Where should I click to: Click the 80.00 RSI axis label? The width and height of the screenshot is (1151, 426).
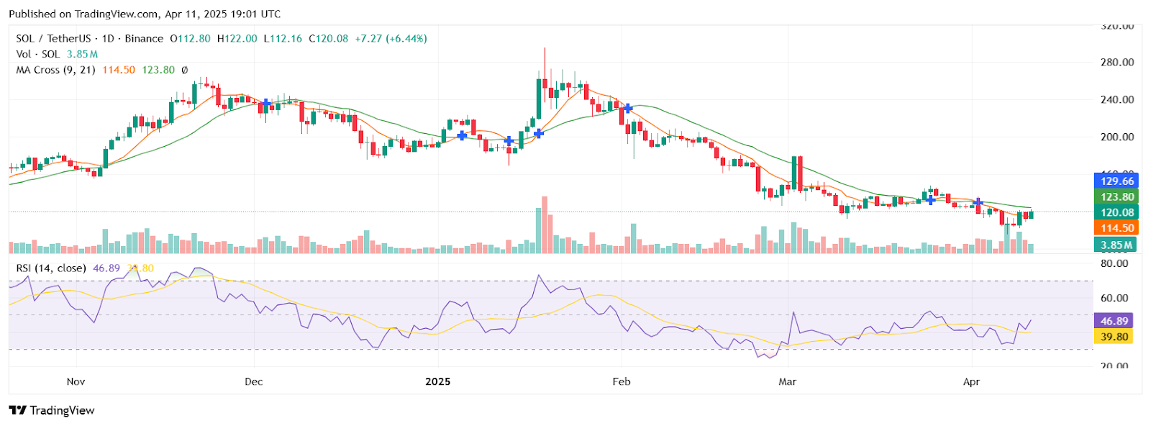point(1114,263)
